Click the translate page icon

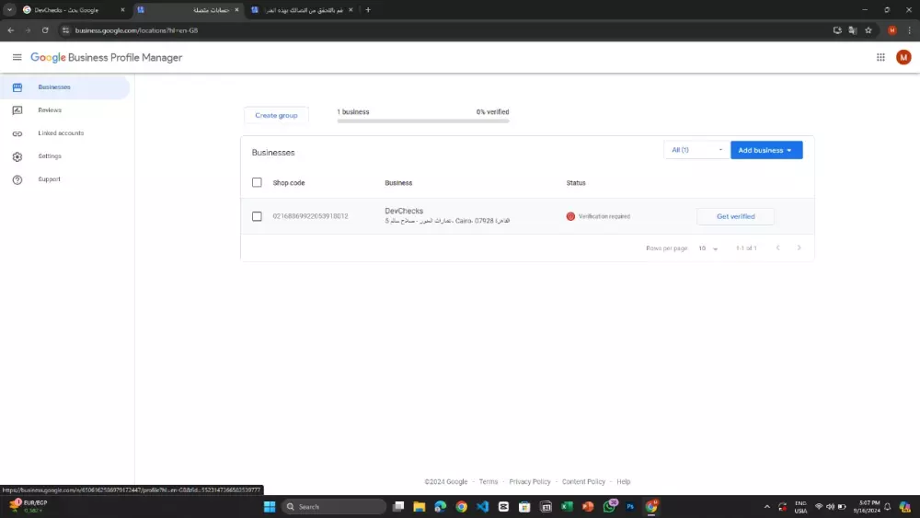[853, 30]
